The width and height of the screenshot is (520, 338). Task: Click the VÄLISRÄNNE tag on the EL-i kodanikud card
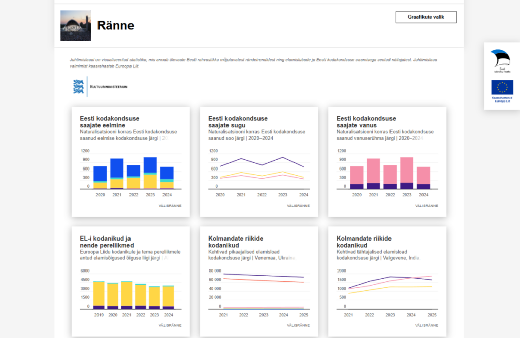coord(170,325)
